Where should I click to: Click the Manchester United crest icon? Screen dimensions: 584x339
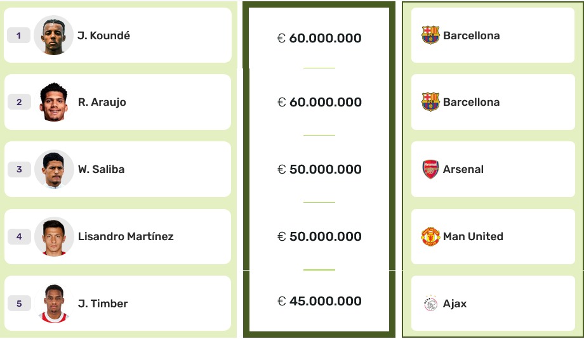click(x=430, y=236)
